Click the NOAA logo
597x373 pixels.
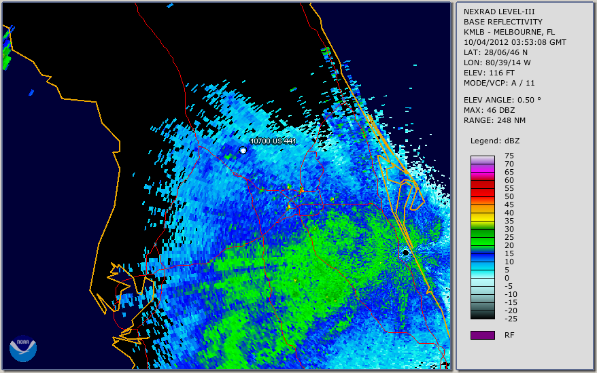(x=23, y=348)
